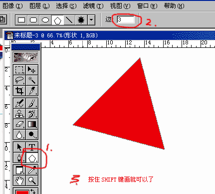Select the Polygon shape tool in toolbox
The height and width of the screenshot is (194, 215).
32,158
